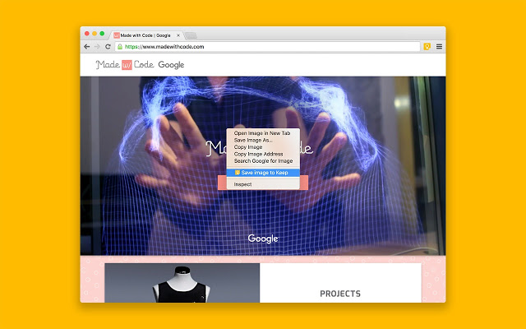The image size is (526, 329).
Task: Select Open Image in New Tab
Action: (263, 133)
